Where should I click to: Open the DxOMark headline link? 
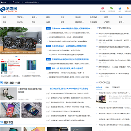pyautogui.click(x=69, y=88)
